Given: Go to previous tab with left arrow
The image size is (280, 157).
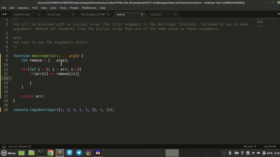Looking at the screenshot, I should 3,14.
